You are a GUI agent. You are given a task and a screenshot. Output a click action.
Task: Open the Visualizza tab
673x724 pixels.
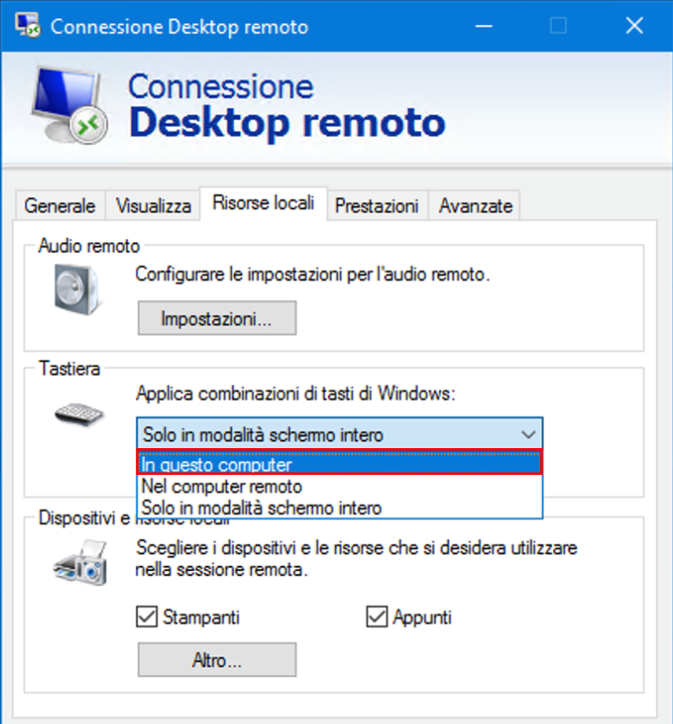pos(154,206)
